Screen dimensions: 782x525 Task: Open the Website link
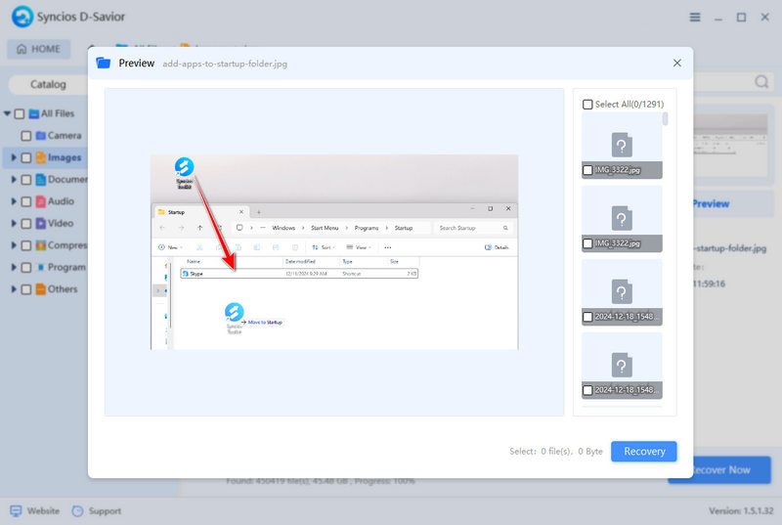35,510
